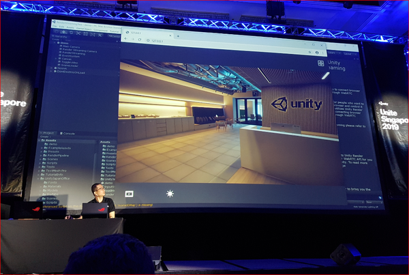
Task: Close the 127.0.0.1 browser tab
Action: tap(170, 35)
